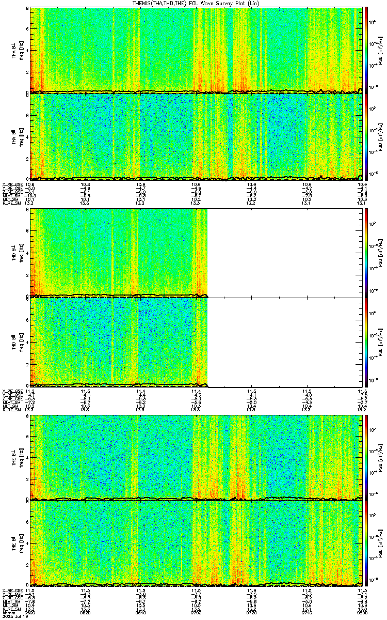Click the THE BII freq [Hz] axis label
The image size is (387, 620).
(x=21, y=543)
